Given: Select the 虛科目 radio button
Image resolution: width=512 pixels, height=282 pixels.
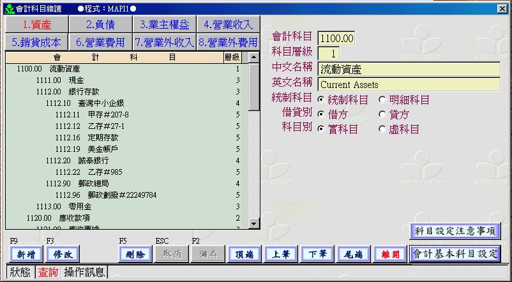Looking at the screenshot, I should pos(382,129).
